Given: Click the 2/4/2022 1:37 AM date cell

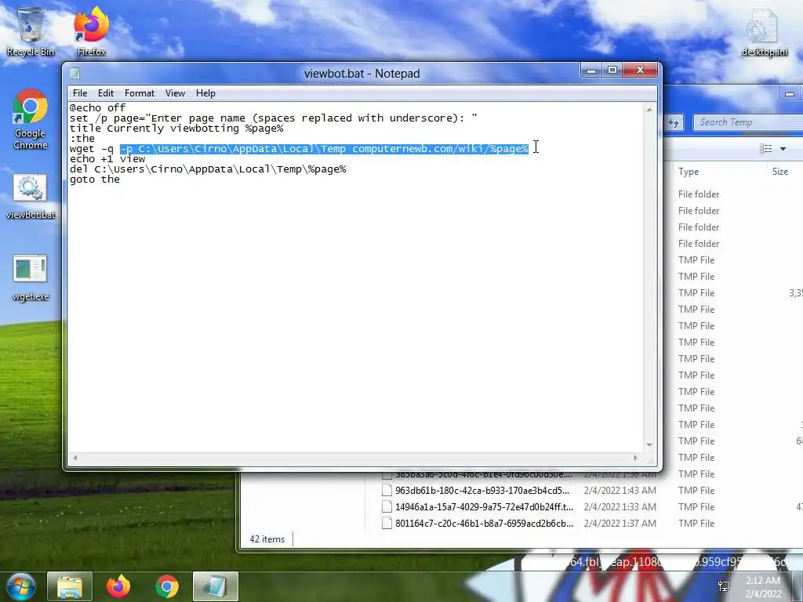Looking at the screenshot, I should coord(620,523).
